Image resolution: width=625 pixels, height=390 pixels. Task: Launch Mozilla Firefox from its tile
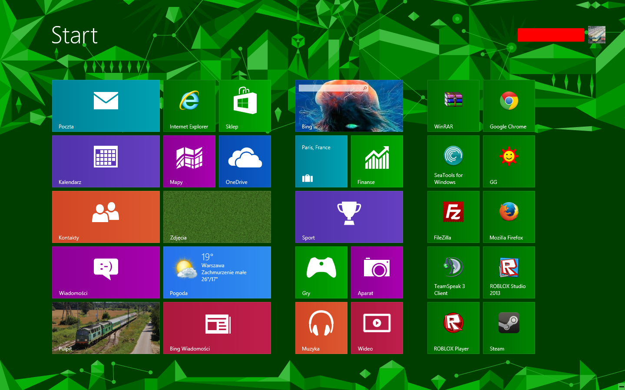509,217
